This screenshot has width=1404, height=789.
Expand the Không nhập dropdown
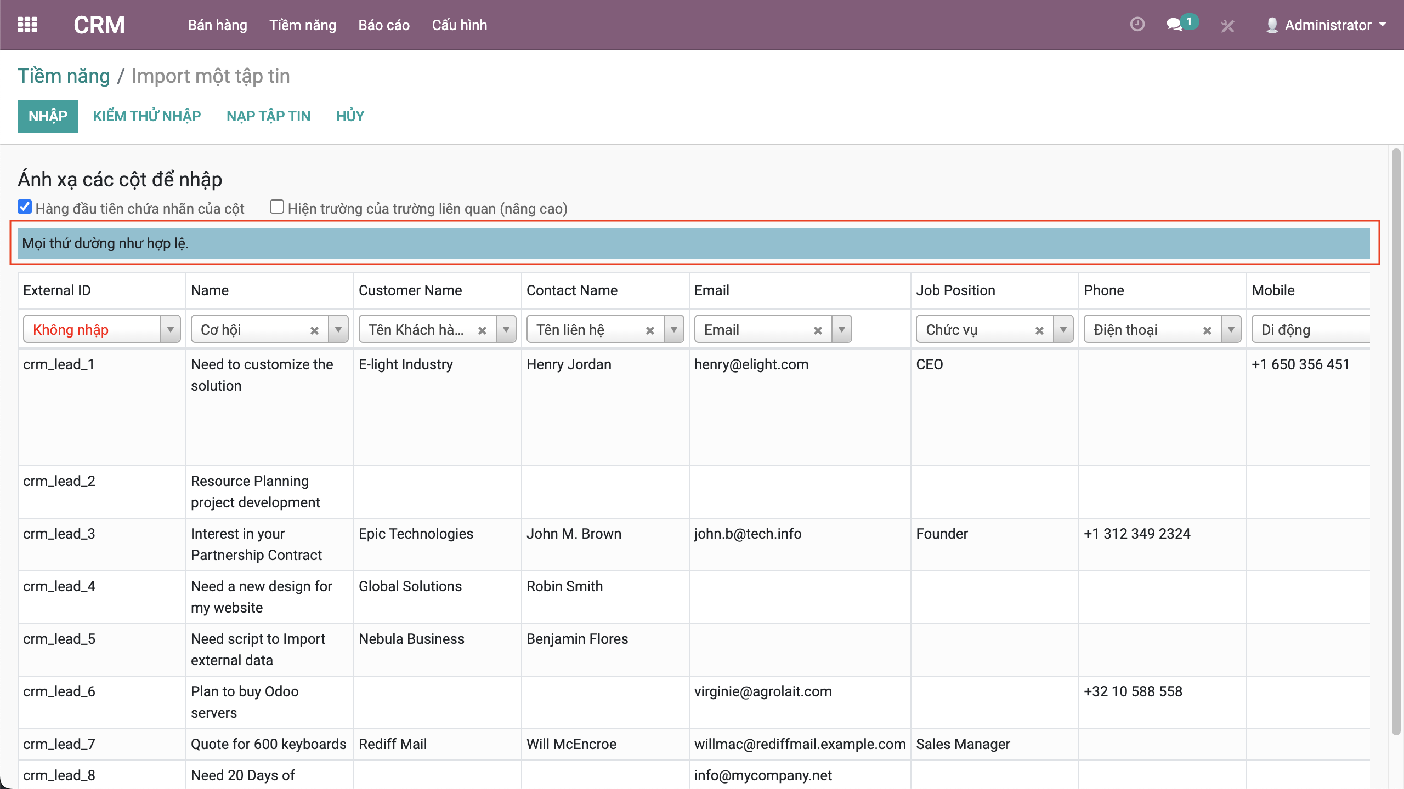pos(171,330)
